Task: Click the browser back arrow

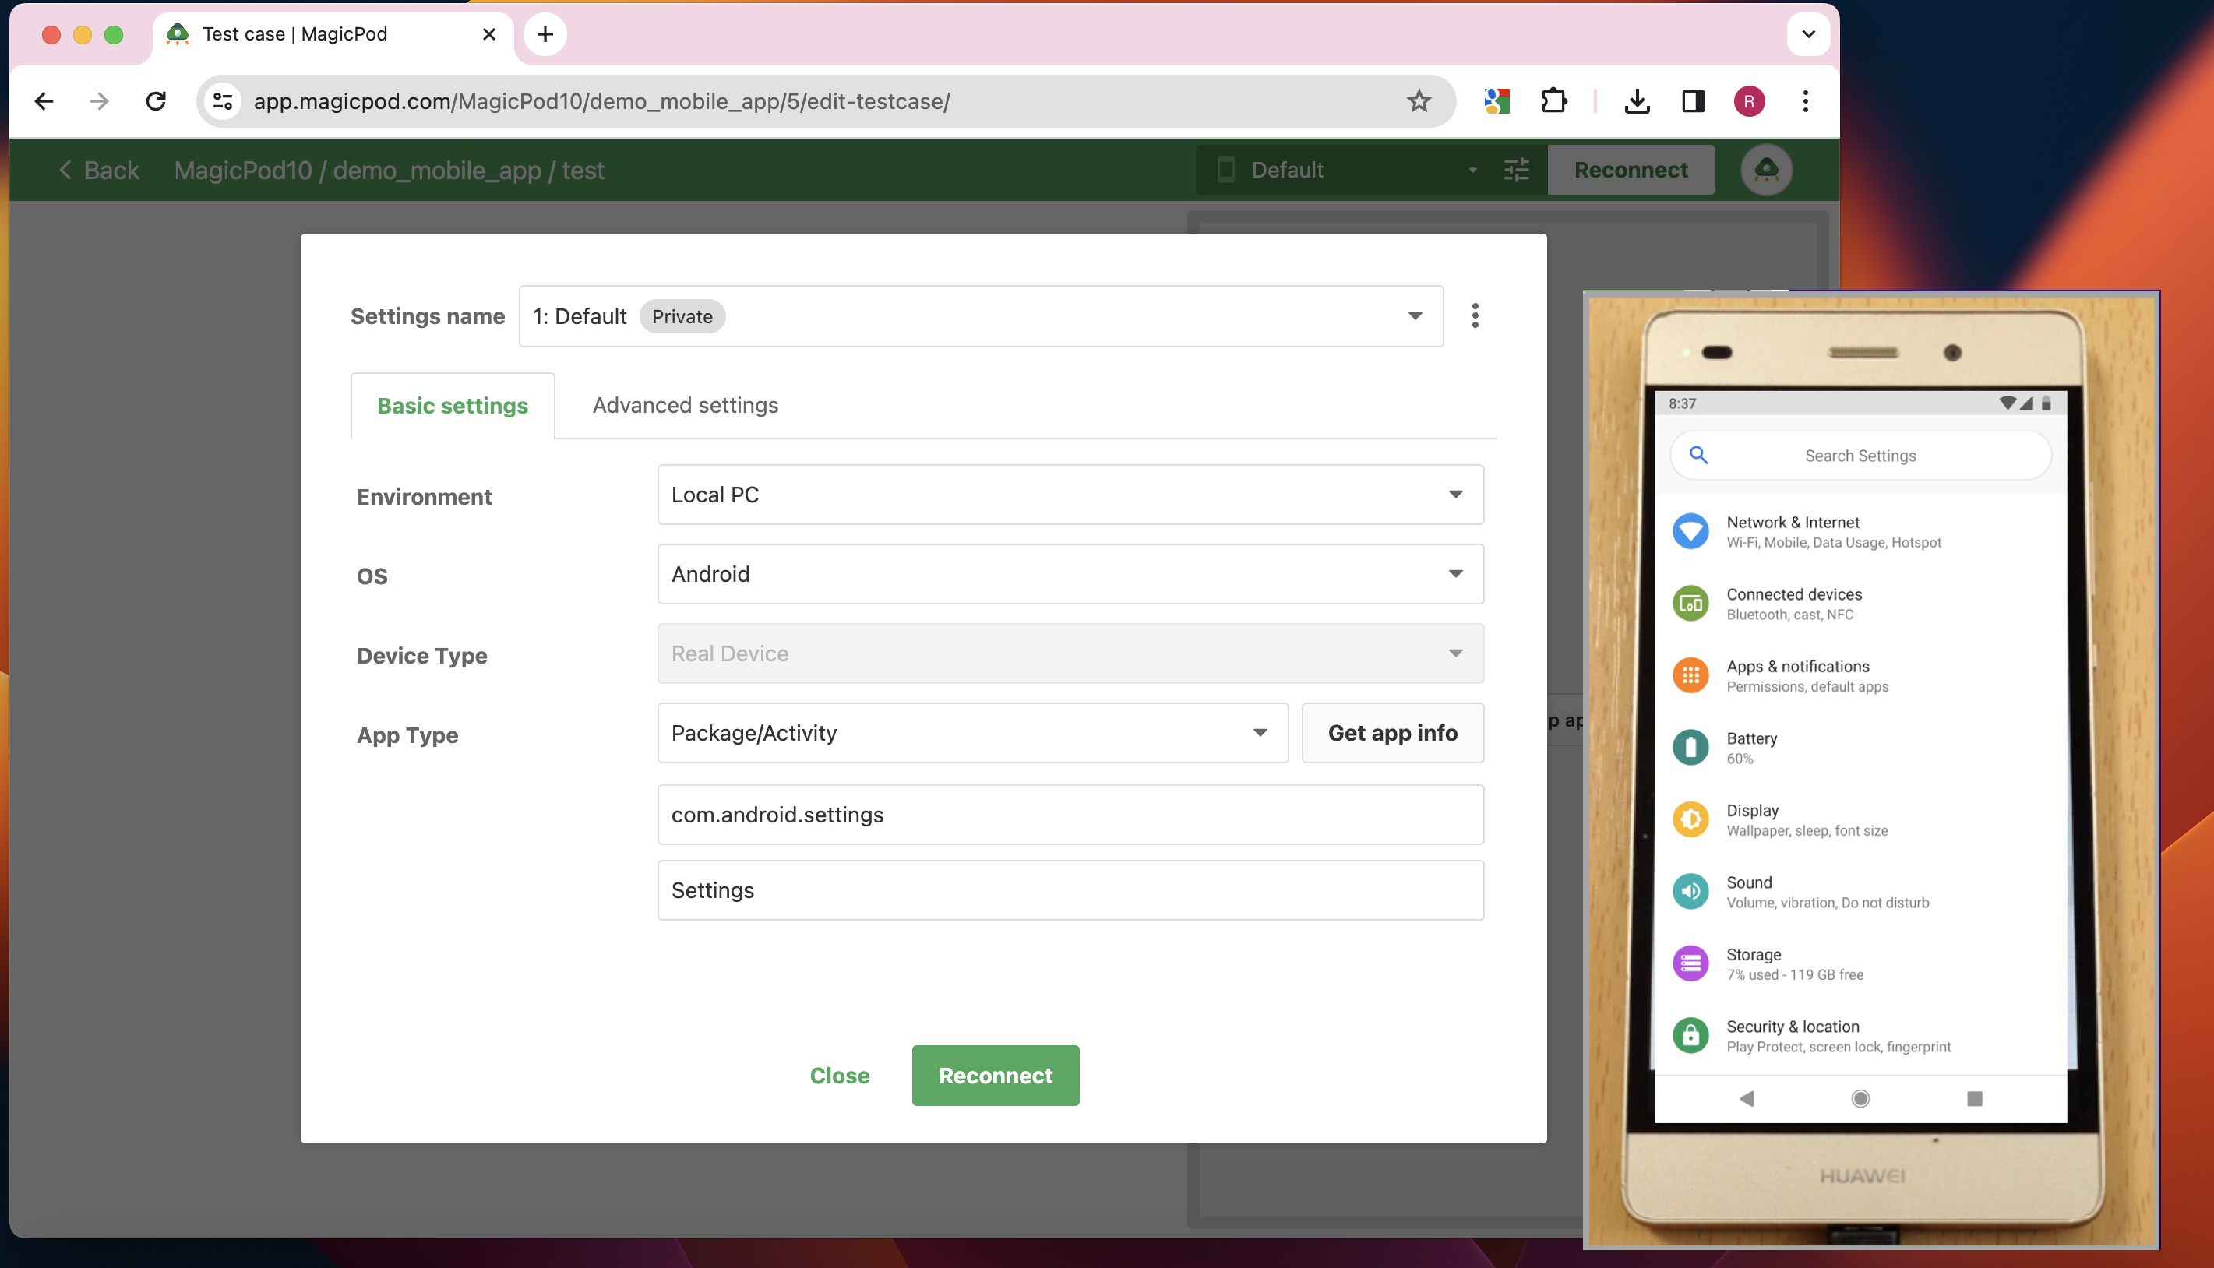Action: (x=44, y=102)
